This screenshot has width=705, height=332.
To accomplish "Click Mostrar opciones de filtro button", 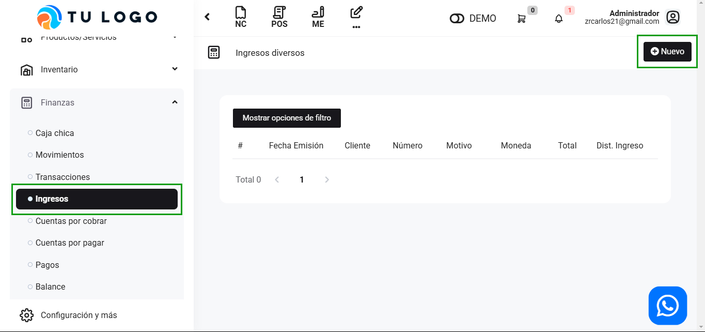I will 287,118.
